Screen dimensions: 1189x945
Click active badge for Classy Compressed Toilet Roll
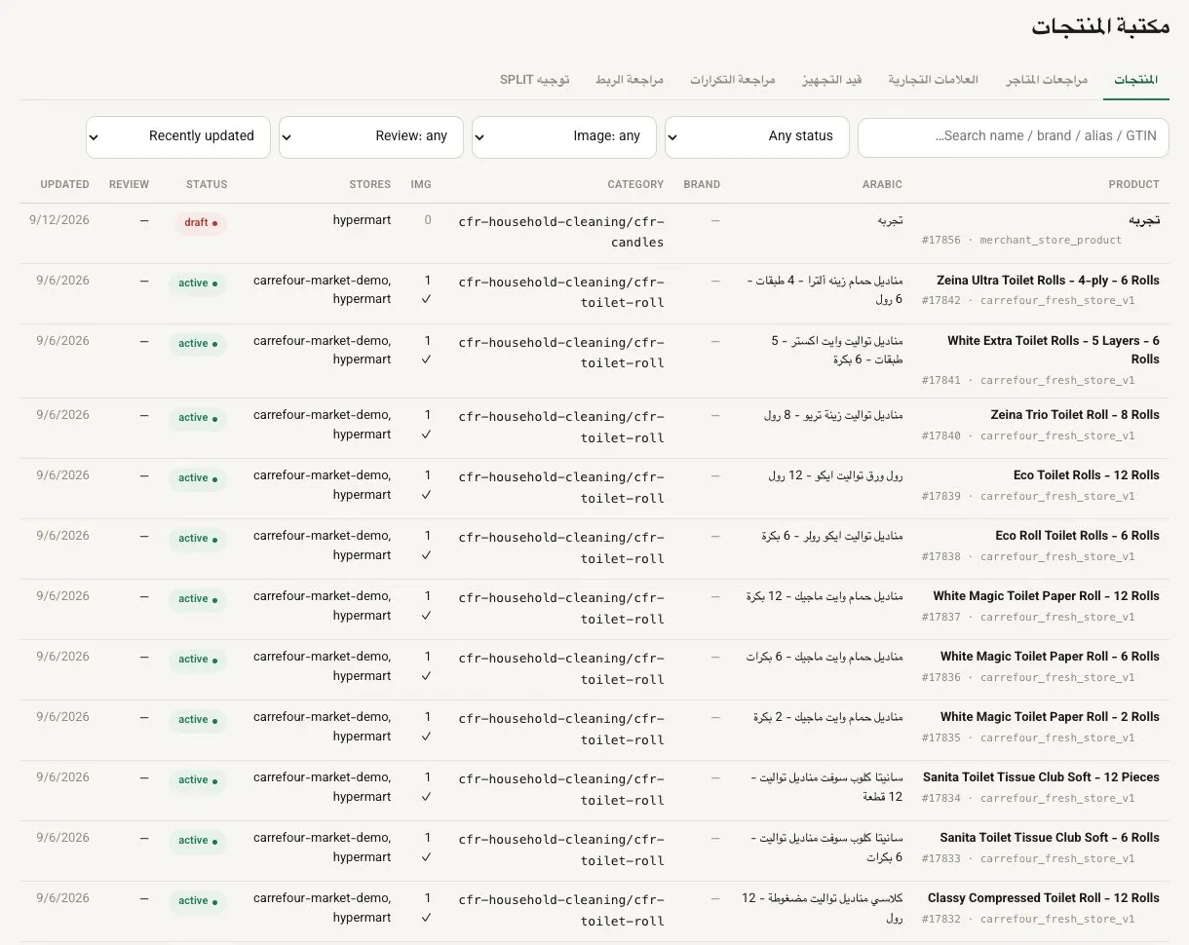coord(198,901)
